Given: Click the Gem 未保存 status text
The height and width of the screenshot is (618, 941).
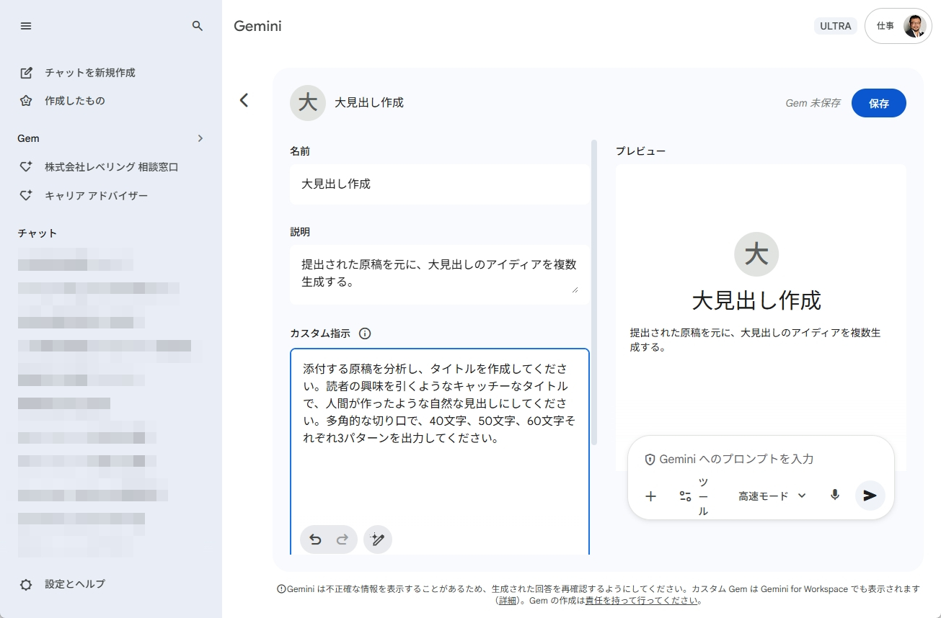Looking at the screenshot, I should 813,103.
